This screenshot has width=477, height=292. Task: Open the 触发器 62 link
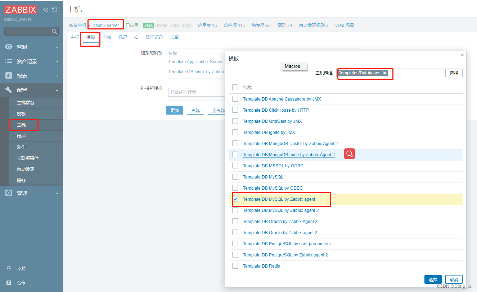[261, 26]
